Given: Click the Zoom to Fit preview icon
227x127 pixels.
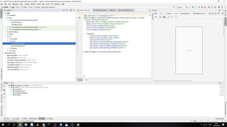Looking at the screenshot, I should [x=219, y=13].
